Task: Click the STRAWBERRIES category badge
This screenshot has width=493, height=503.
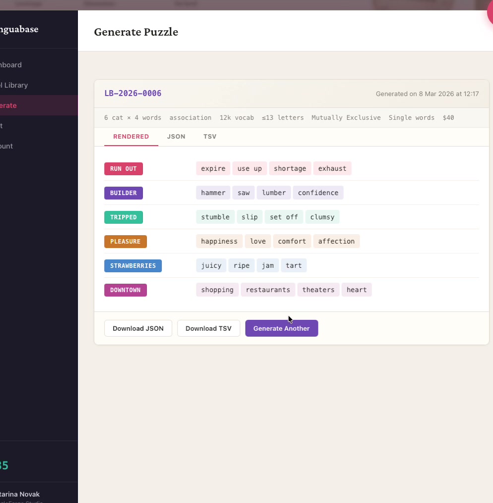Action: point(133,266)
